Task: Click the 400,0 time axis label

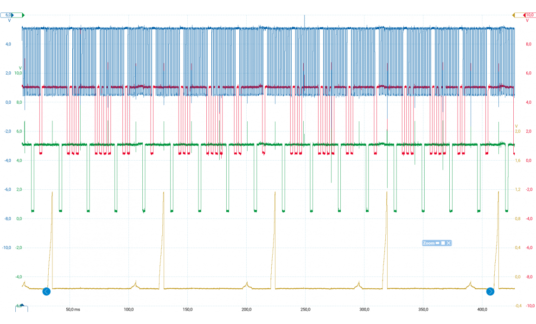Action: coord(482,309)
